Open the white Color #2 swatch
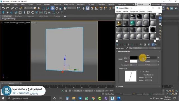The width and height of the screenshot is (179, 101). coord(134,61)
